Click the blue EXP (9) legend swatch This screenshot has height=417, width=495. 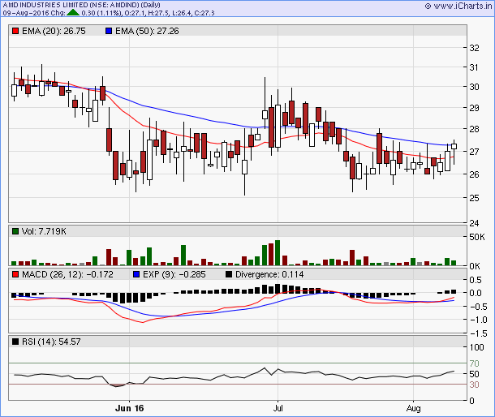tap(136, 274)
